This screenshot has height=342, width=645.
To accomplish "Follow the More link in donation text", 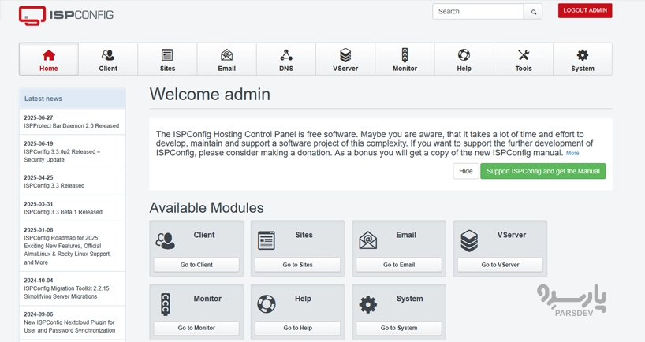I will click(x=572, y=154).
